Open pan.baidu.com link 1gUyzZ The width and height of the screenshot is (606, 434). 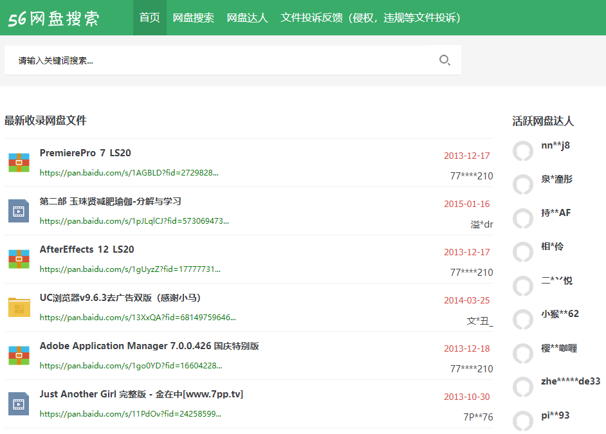tap(130, 269)
